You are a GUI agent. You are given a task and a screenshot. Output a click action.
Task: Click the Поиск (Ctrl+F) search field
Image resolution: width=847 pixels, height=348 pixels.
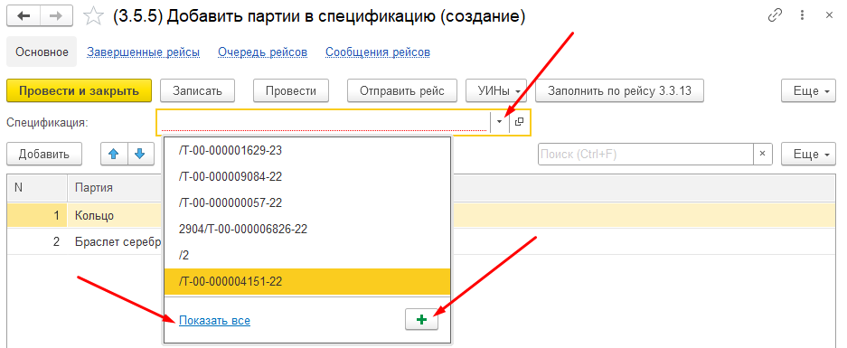(x=645, y=154)
